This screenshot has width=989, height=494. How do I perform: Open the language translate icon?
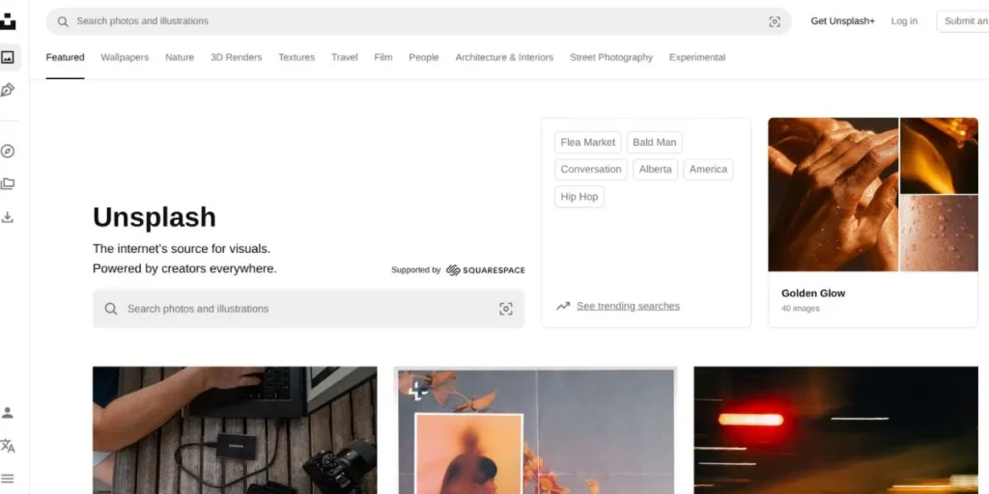click(x=8, y=446)
